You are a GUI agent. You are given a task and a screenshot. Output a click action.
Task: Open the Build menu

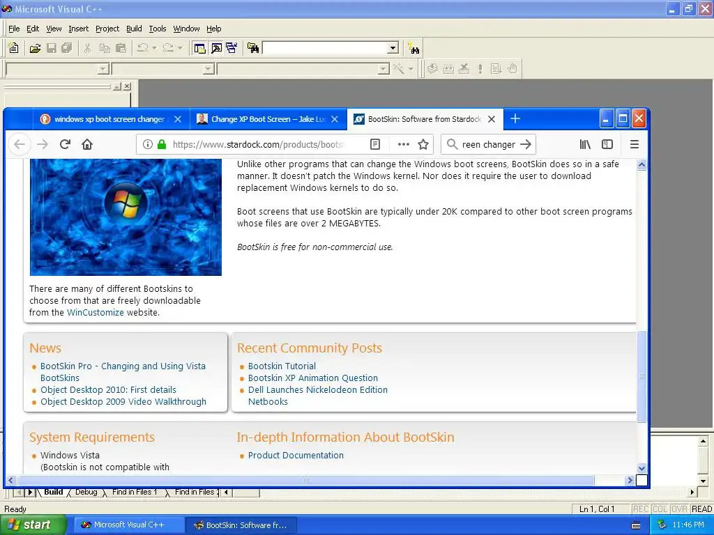[x=134, y=29]
